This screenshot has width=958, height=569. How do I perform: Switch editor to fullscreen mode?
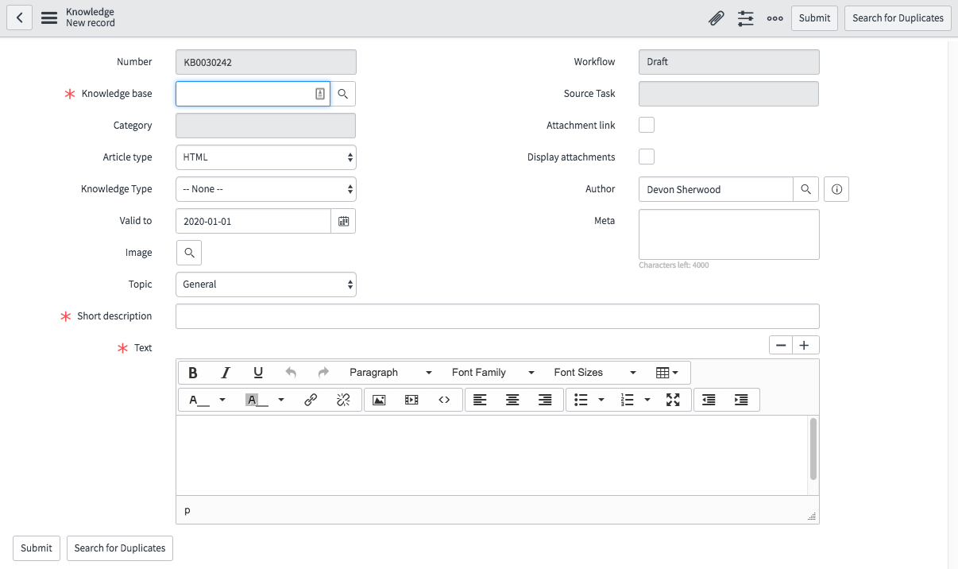coord(673,400)
